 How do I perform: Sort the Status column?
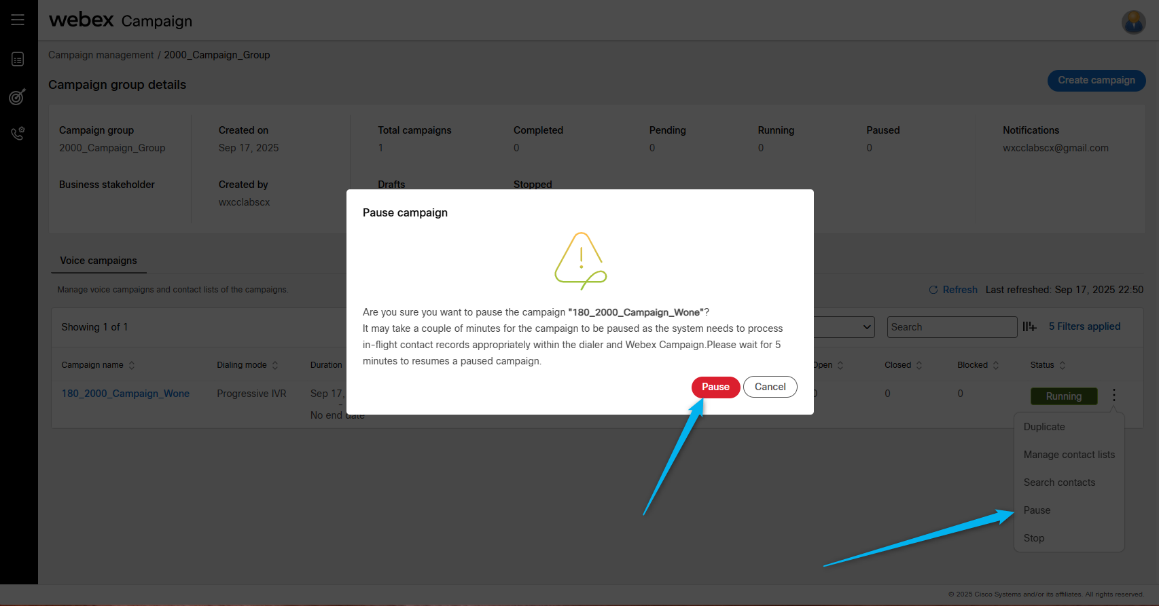tap(1063, 365)
